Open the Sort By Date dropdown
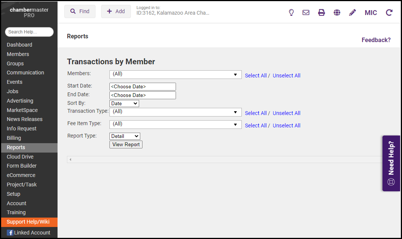402x239 pixels. 124,103
